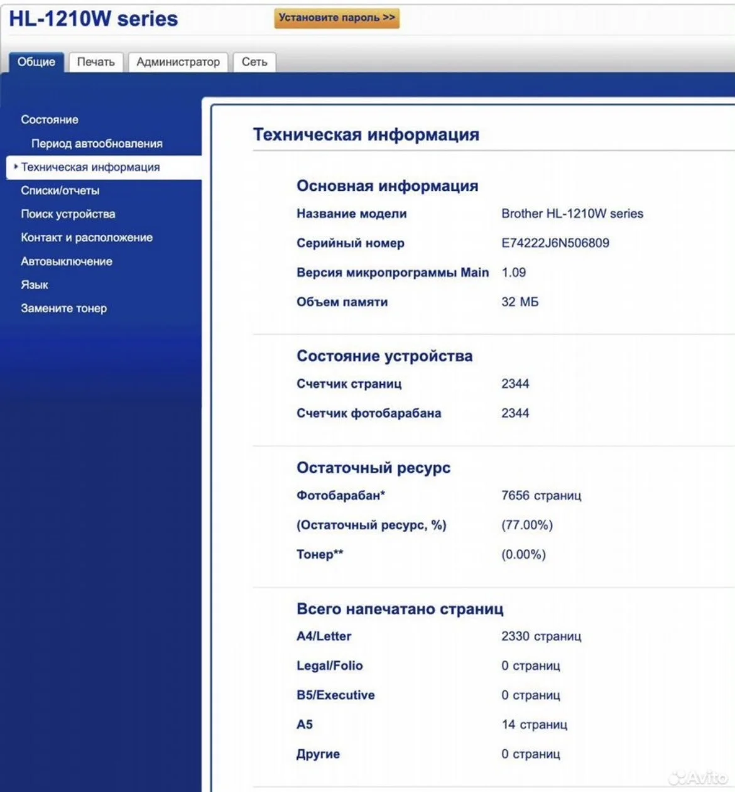Click the A5 paper size label
Screen dimensions: 735x792
(305, 725)
